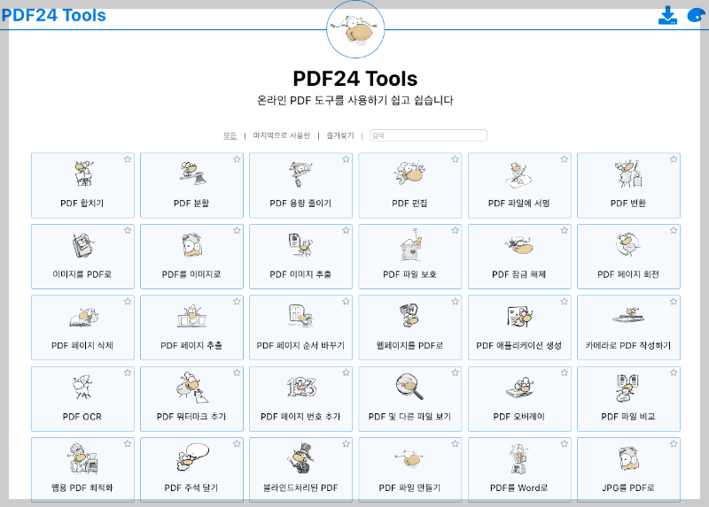Open the 웹페이지를 PDF로 icon
The image size is (709, 507).
409,315
